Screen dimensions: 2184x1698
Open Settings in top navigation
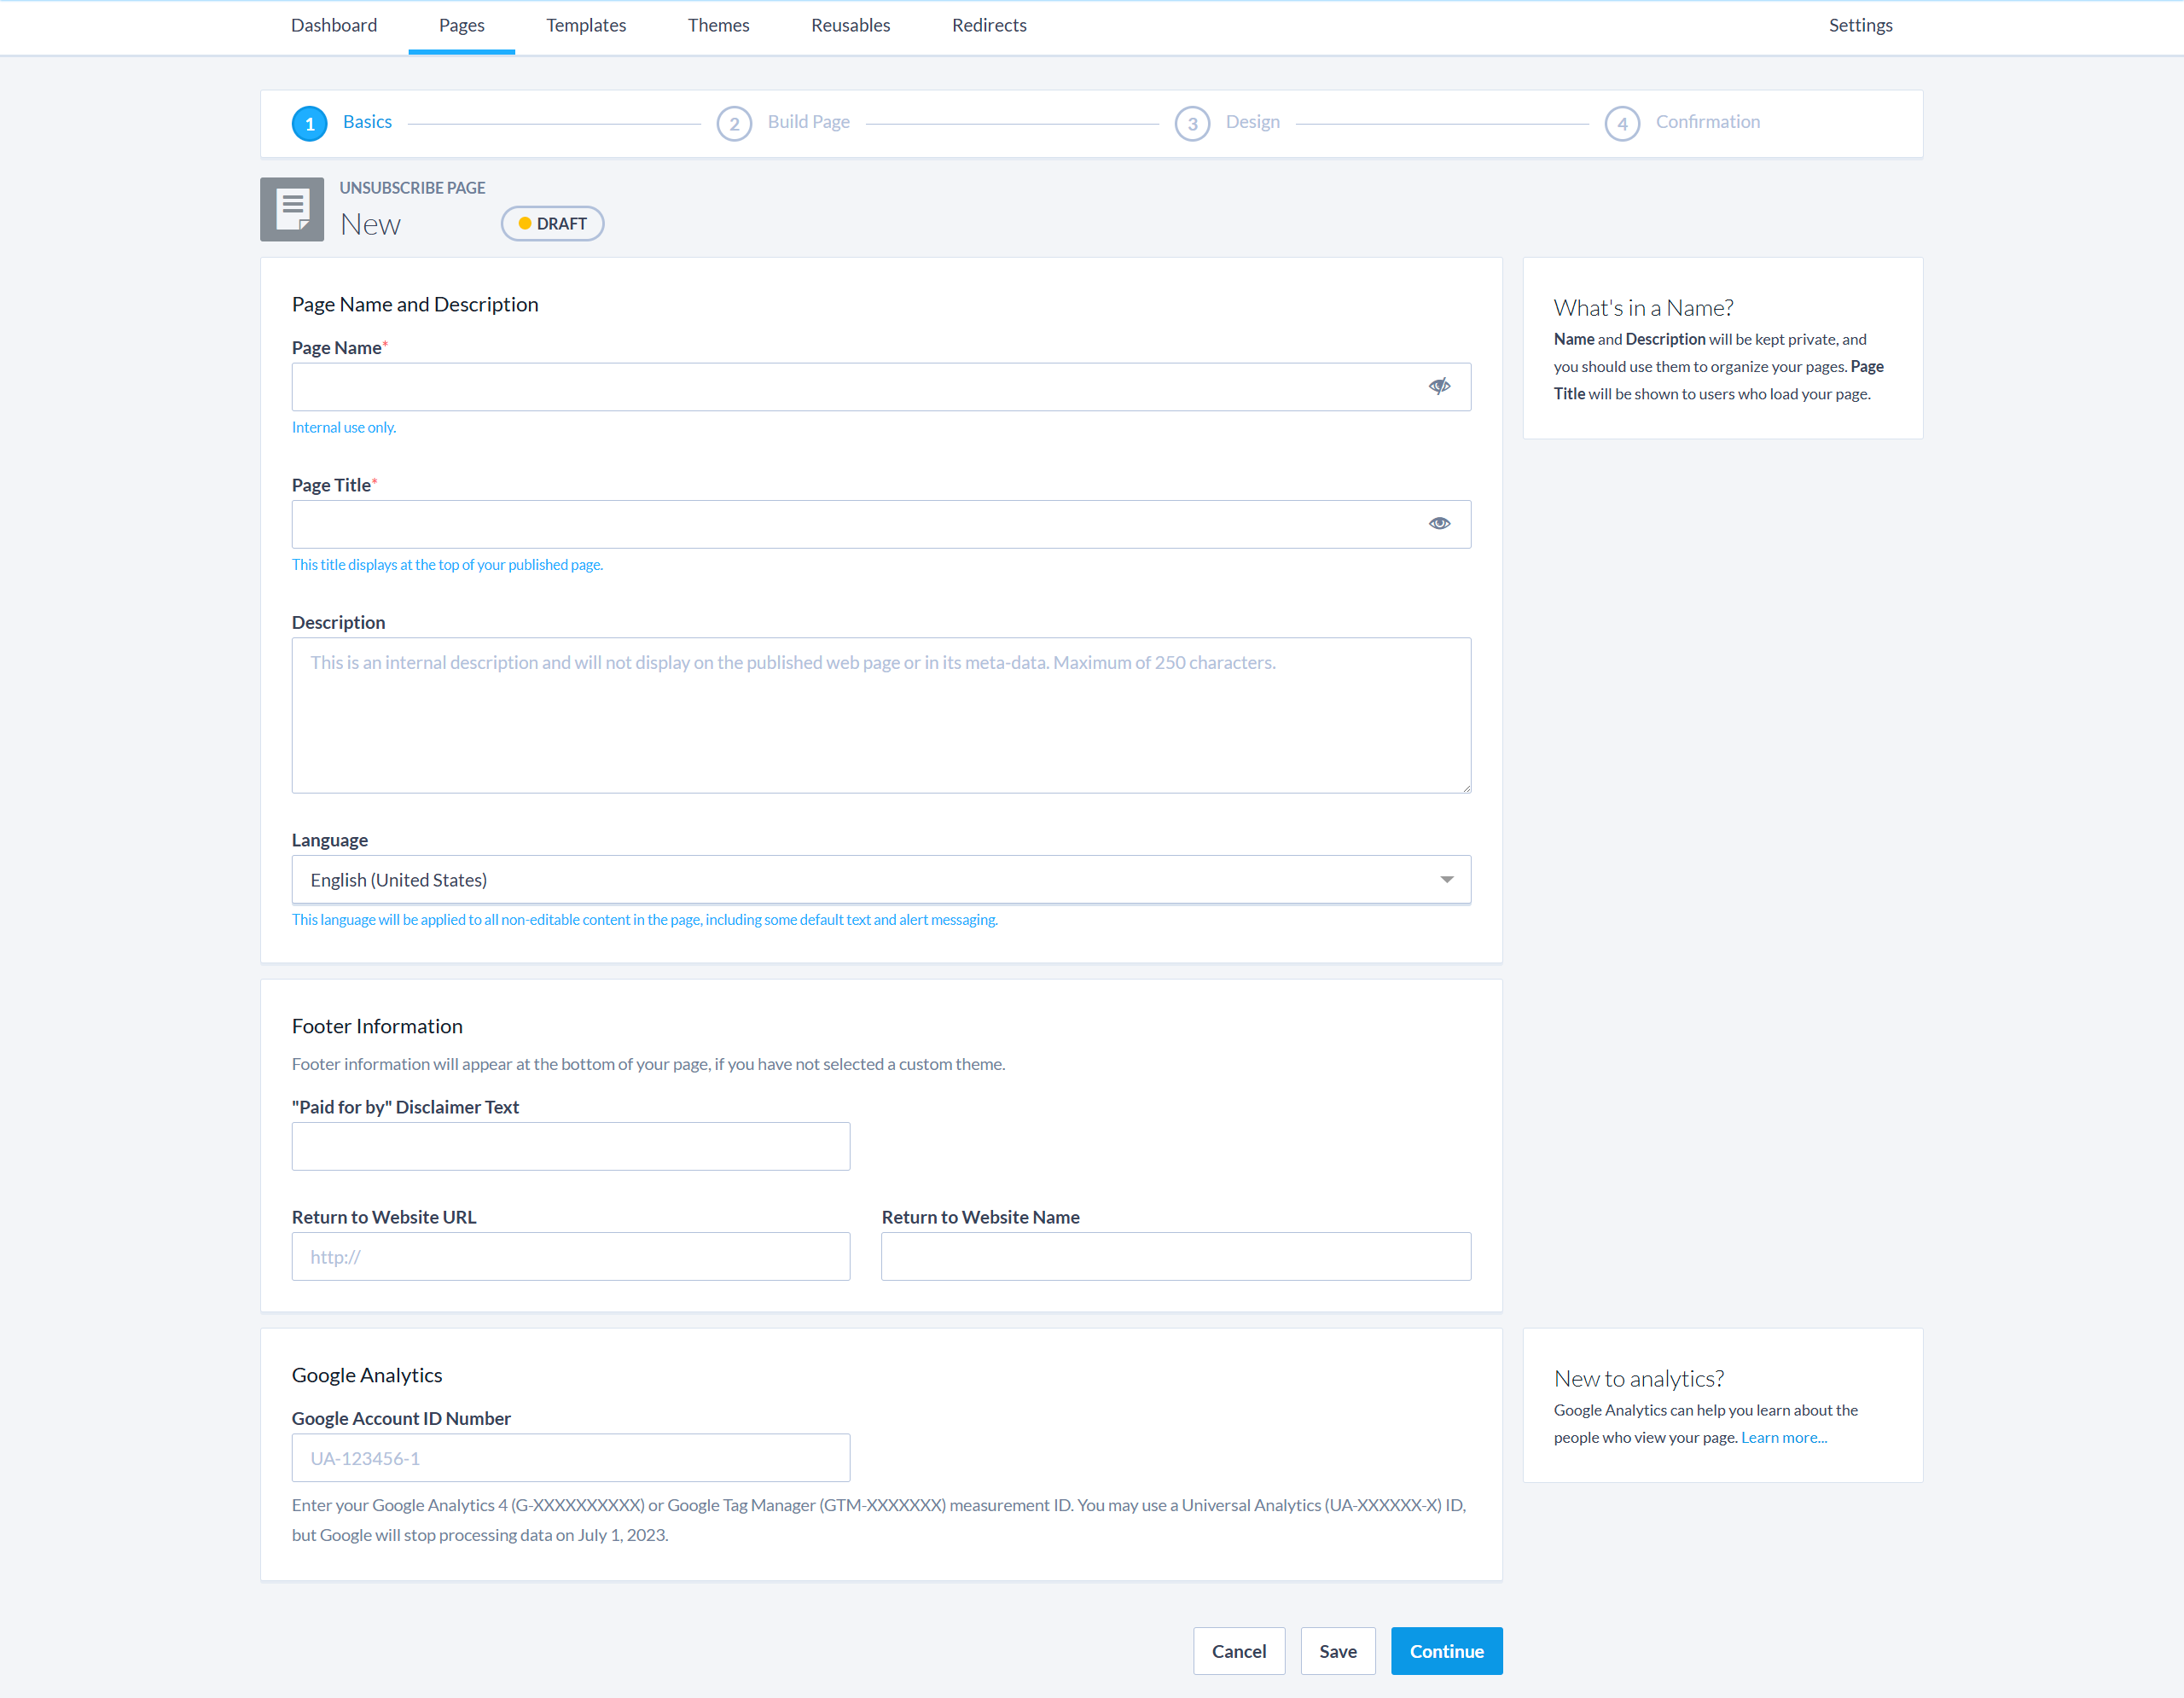coord(1860,25)
